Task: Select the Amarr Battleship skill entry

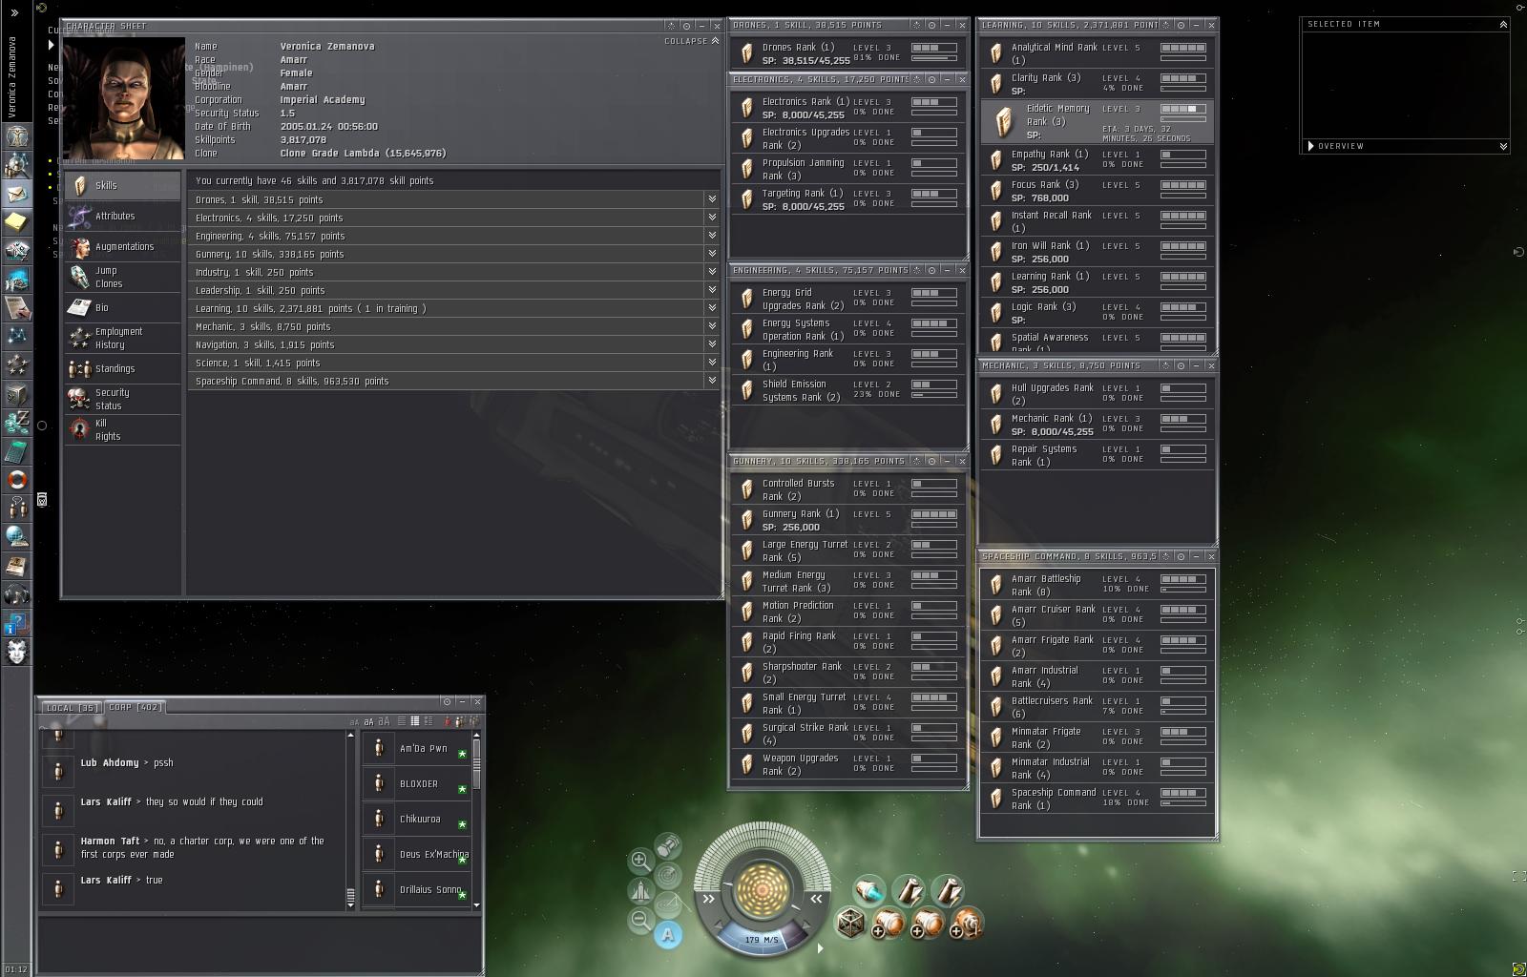Action: click(x=1097, y=585)
